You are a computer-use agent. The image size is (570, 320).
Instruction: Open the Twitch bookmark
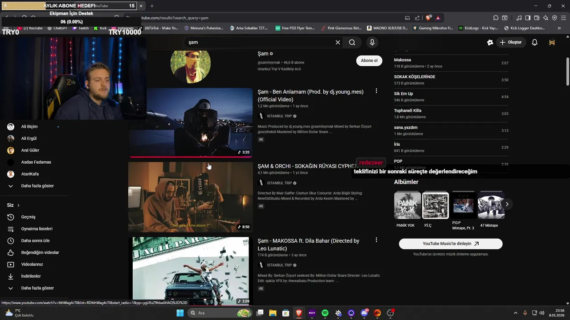[80, 28]
